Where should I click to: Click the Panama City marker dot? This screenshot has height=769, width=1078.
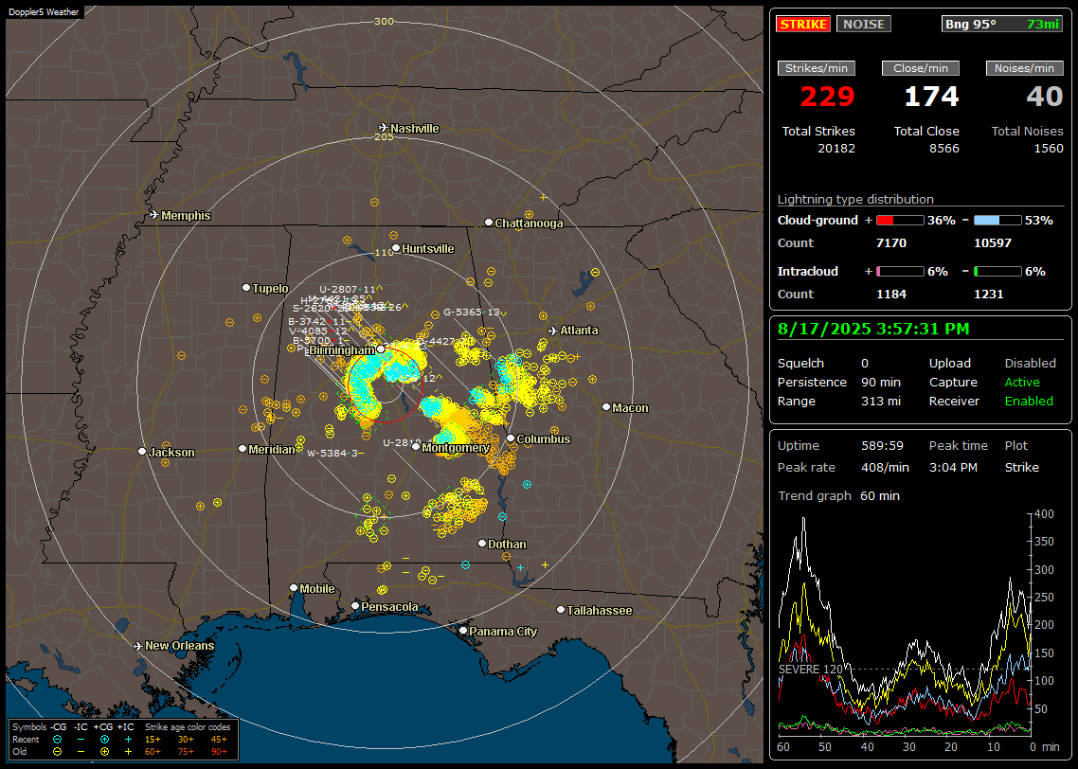[x=463, y=630]
